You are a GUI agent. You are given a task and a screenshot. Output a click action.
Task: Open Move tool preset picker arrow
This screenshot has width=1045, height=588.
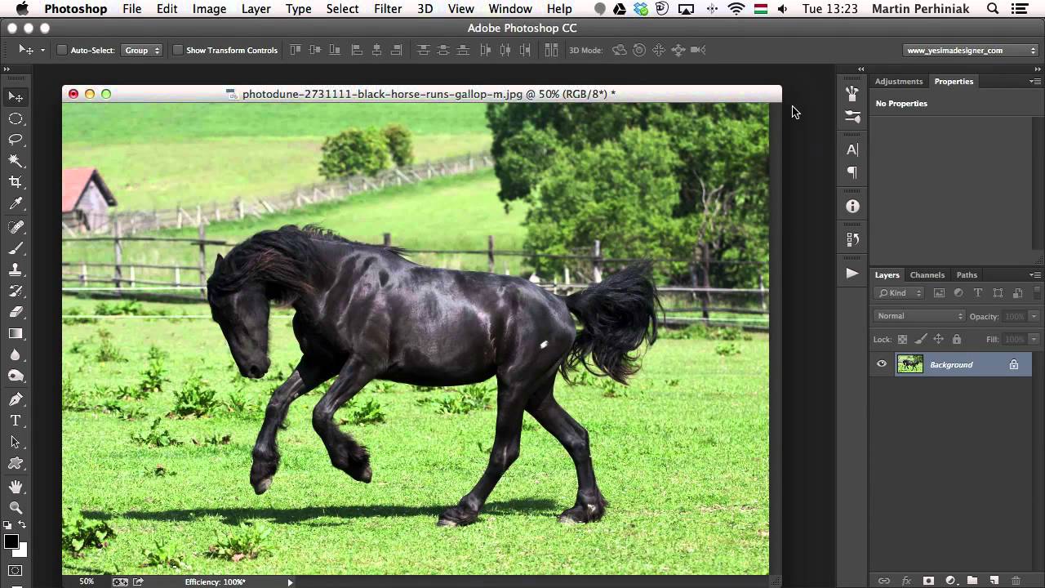click(42, 51)
